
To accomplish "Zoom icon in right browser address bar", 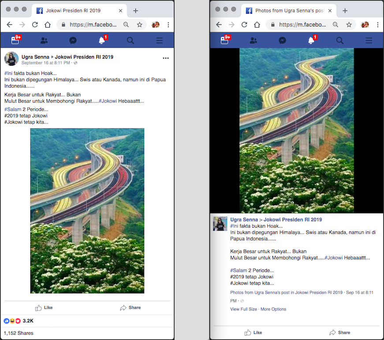I will pyautogui.click(x=336, y=25).
